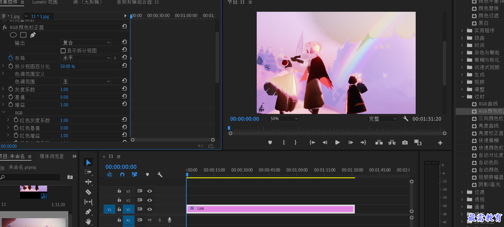Add marker in program monitor
The image size is (504, 227).
(x=270, y=142)
